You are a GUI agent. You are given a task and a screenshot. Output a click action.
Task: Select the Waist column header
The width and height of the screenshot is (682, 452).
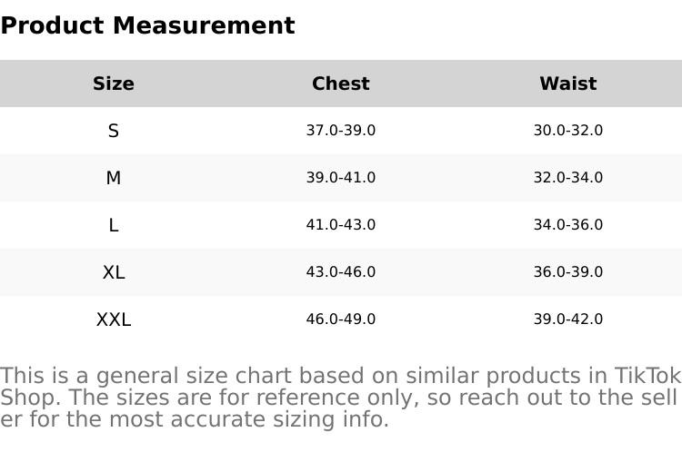click(x=568, y=84)
